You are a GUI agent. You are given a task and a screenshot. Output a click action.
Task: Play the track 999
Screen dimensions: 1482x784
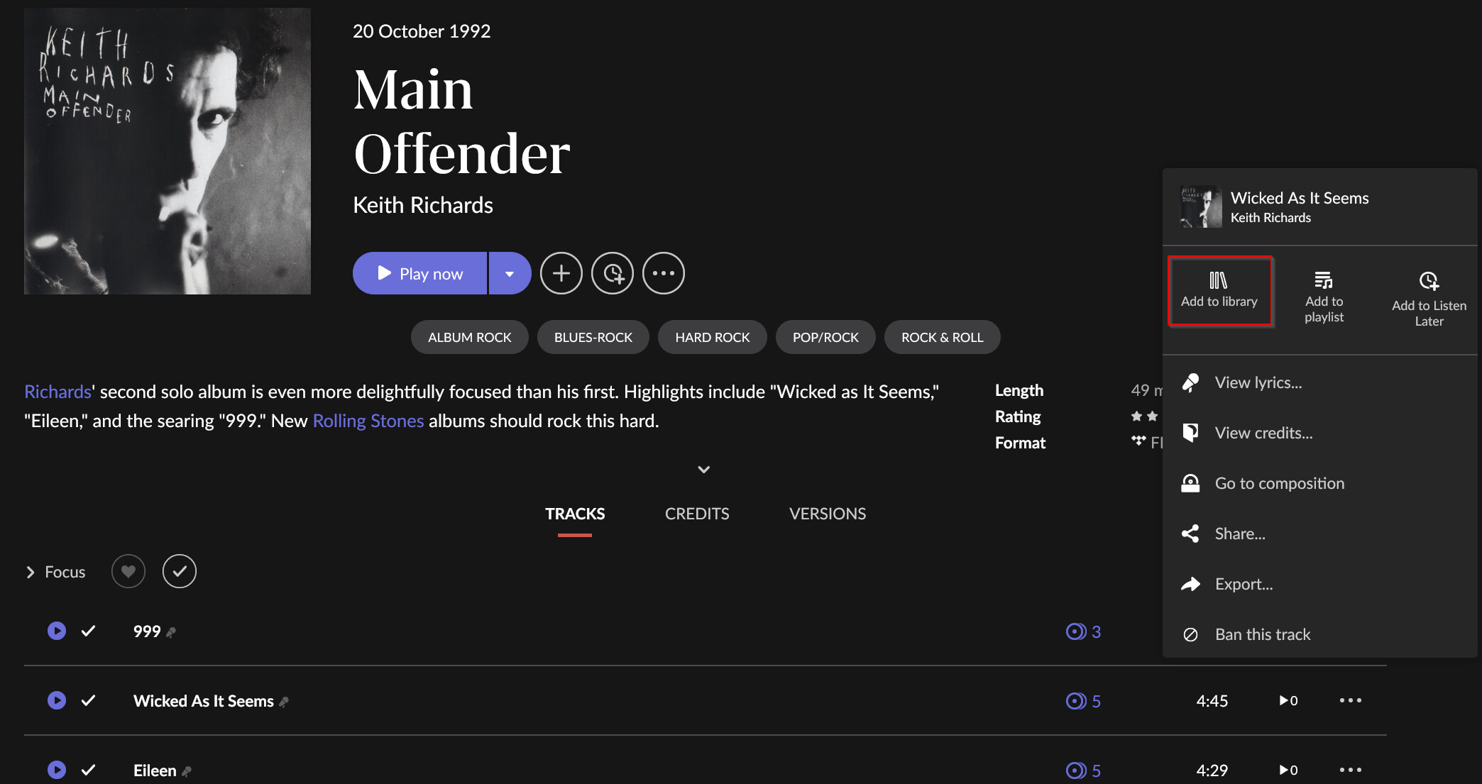pyautogui.click(x=57, y=631)
